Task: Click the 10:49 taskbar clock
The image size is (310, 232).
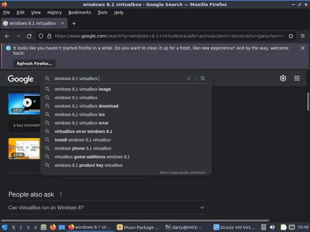Action: point(303,227)
